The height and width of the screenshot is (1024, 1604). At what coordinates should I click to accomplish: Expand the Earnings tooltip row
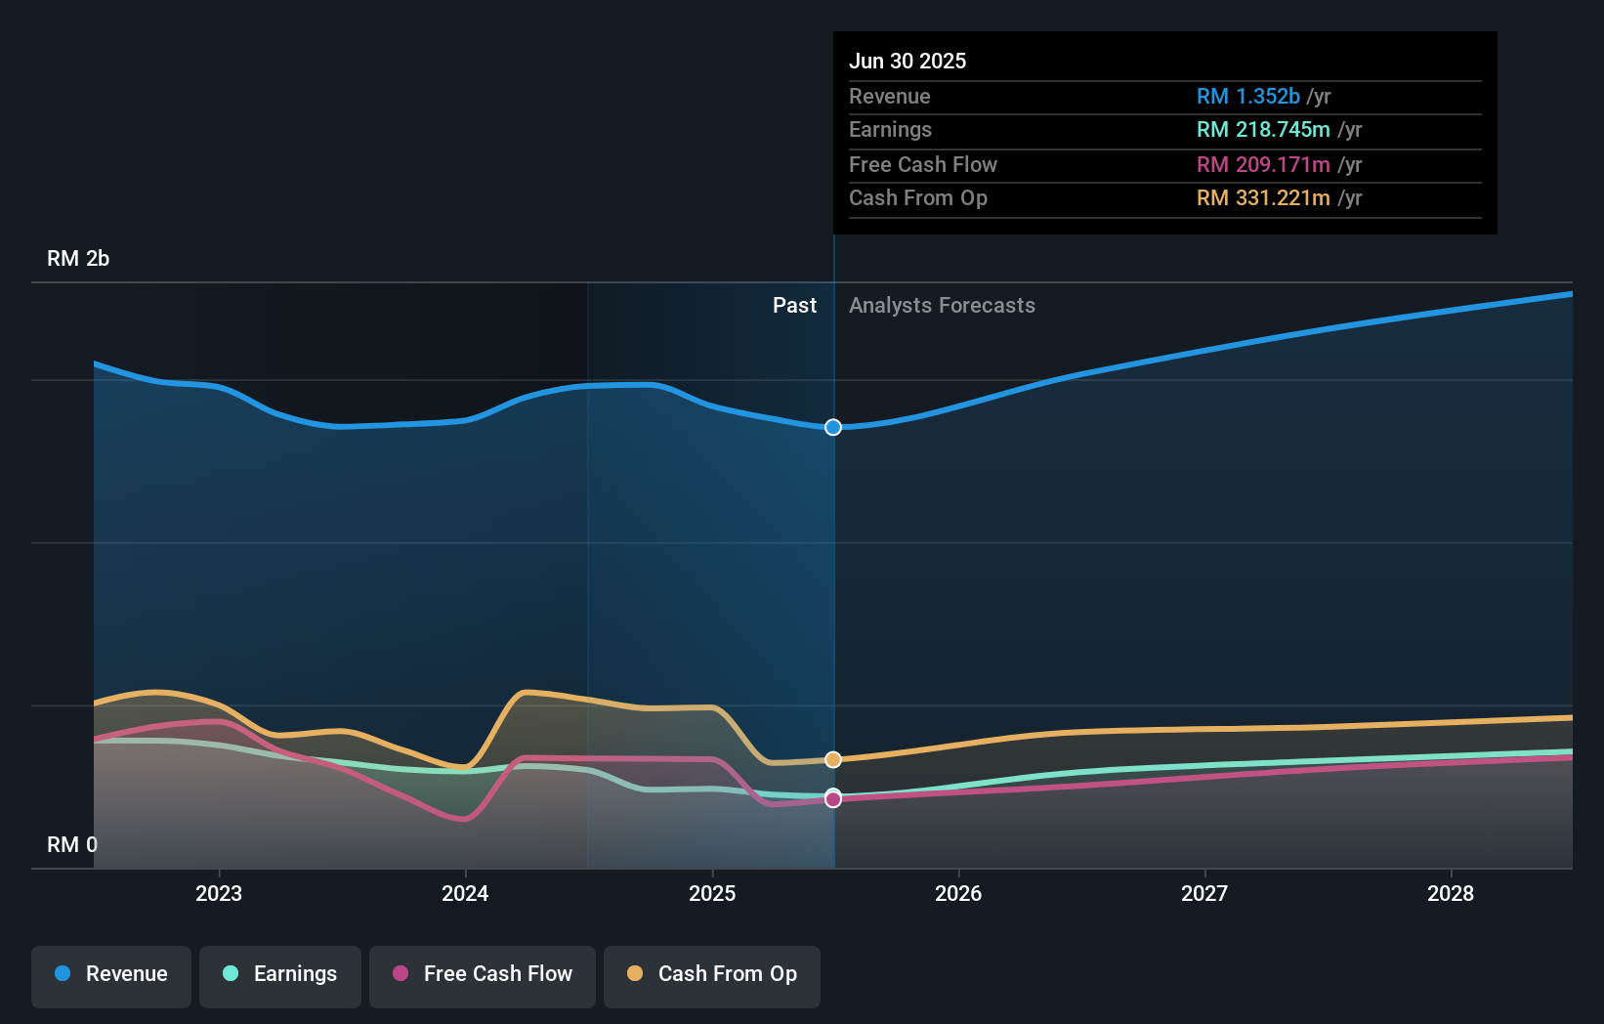pos(1075,130)
